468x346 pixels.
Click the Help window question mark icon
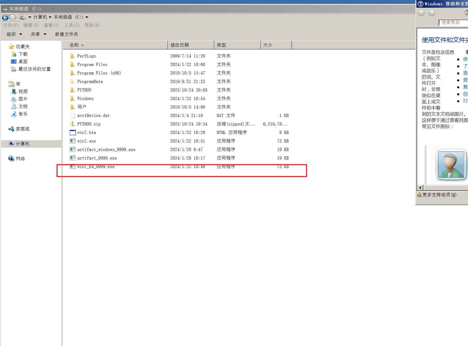(421, 4)
